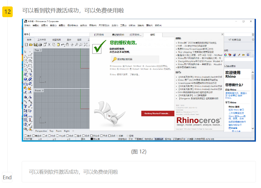
Task: Add a viewport tab with the plus icon
Action: click(x=73, y=131)
